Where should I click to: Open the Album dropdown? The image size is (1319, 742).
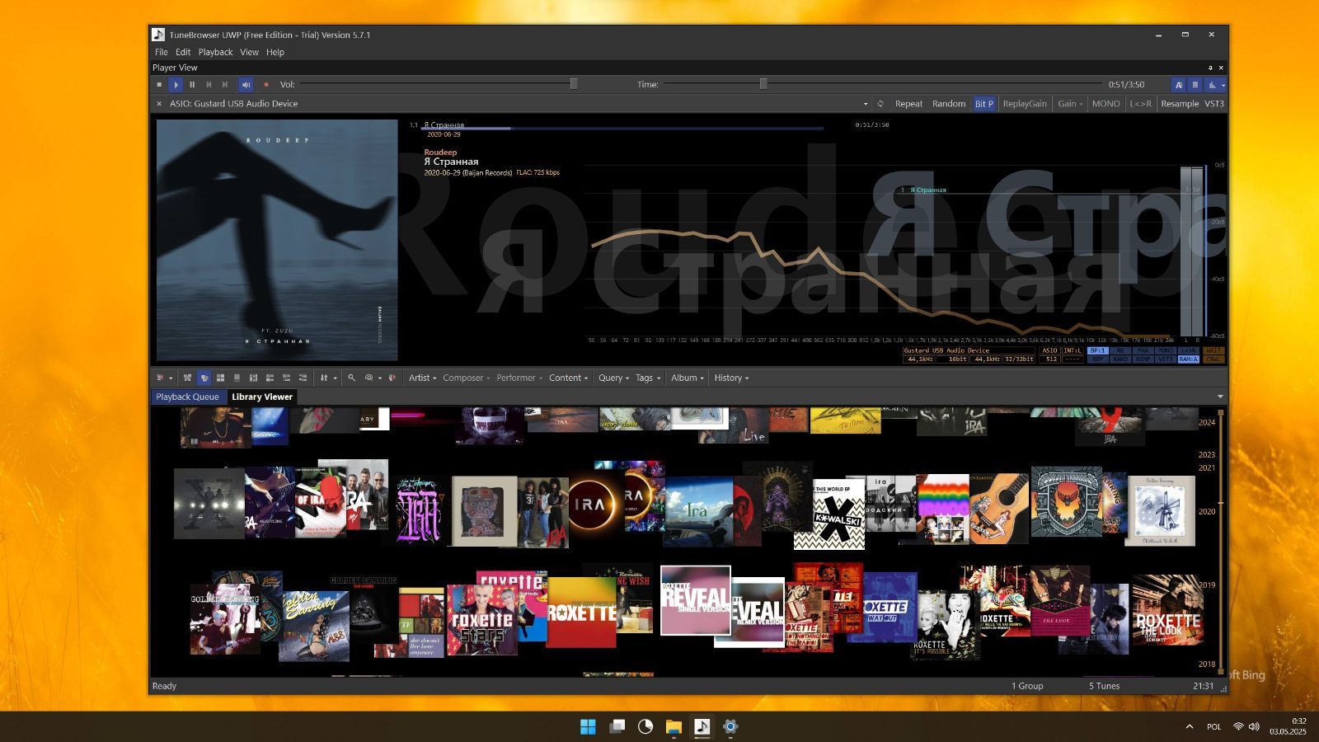pos(688,378)
